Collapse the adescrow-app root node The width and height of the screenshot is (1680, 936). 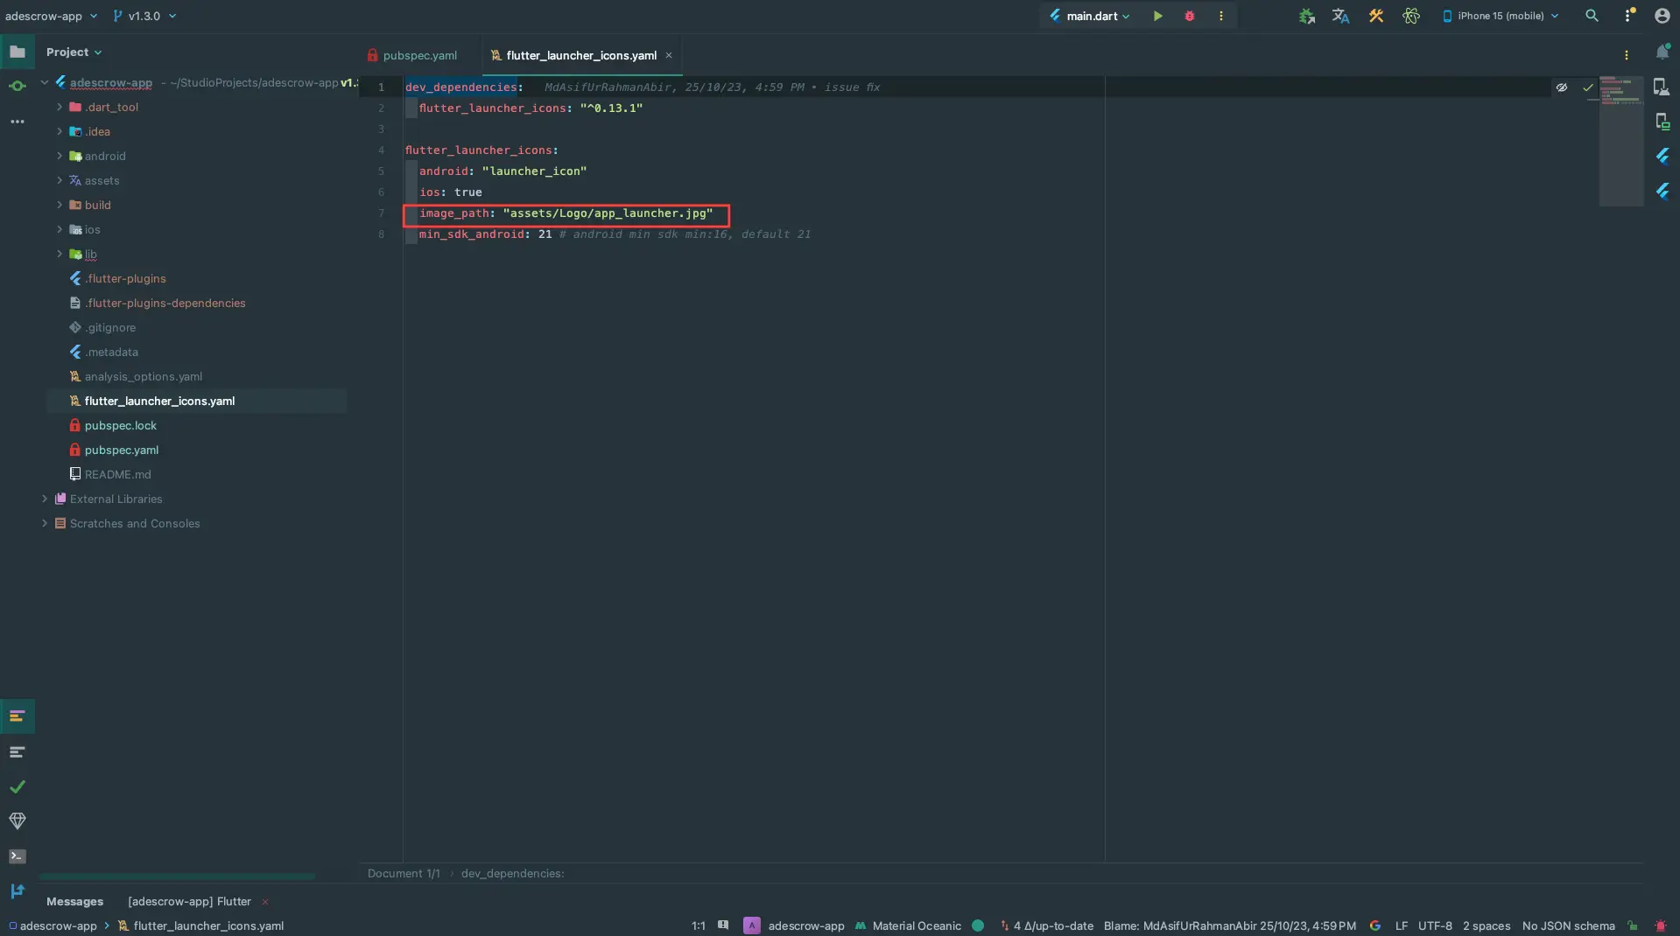[45, 82]
